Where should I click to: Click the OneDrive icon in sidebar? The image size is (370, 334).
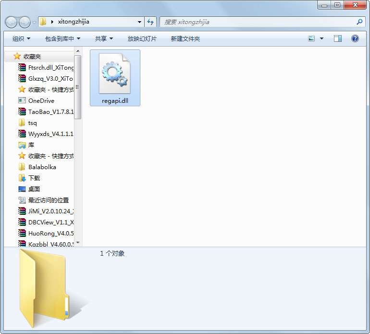22,100
